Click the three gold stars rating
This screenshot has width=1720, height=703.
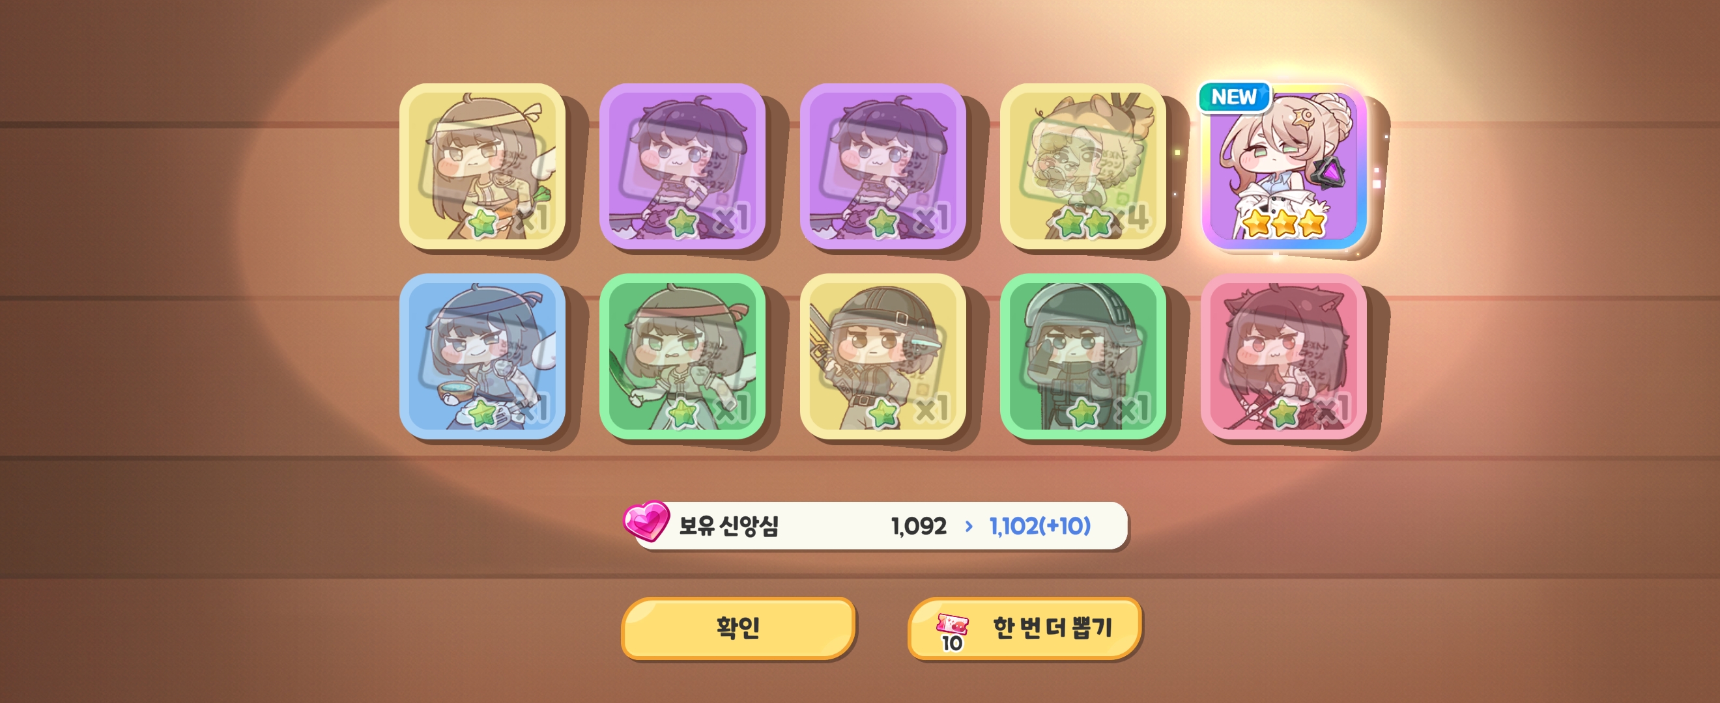[x=1284, y=222]
